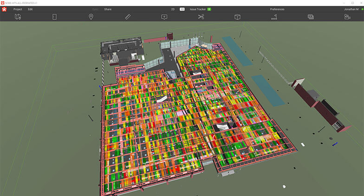364x196 pixels.
Task: Add a comment with the annotation icon
Action: click(164, 17)
